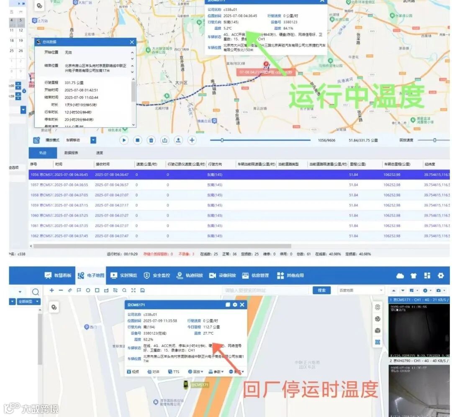Open the 电子地图 menu
This screenshot has width=452, height=417.
91,275
